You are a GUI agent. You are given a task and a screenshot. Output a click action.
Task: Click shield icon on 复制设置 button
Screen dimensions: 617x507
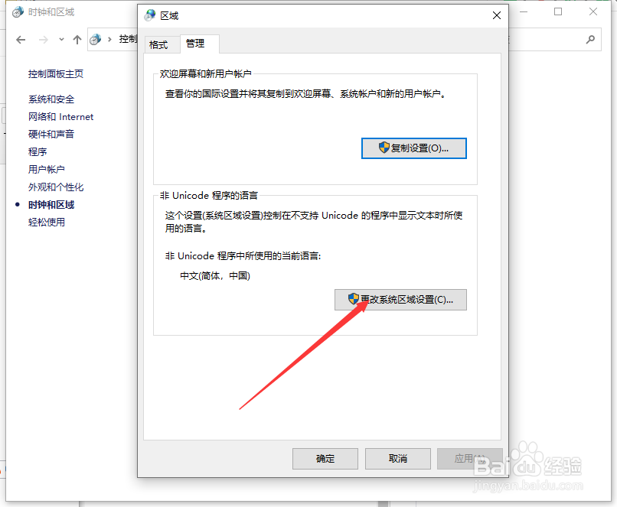click(384, 148)
